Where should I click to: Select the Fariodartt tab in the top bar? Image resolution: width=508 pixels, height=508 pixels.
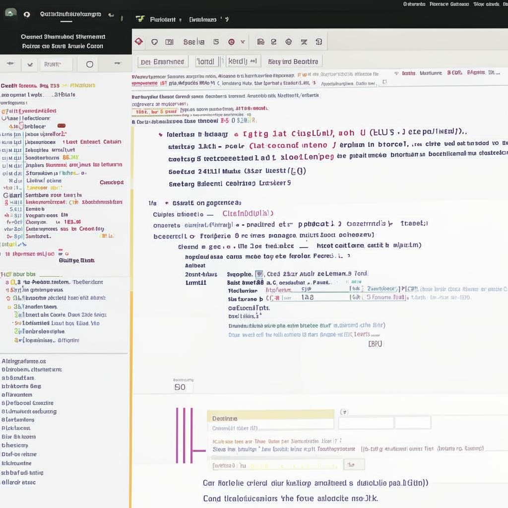click(163, 19)
